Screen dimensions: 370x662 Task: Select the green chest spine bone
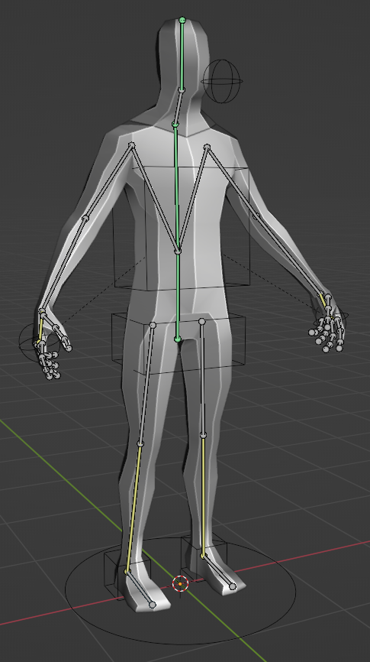pyautogui.click(x=176, y=188)
